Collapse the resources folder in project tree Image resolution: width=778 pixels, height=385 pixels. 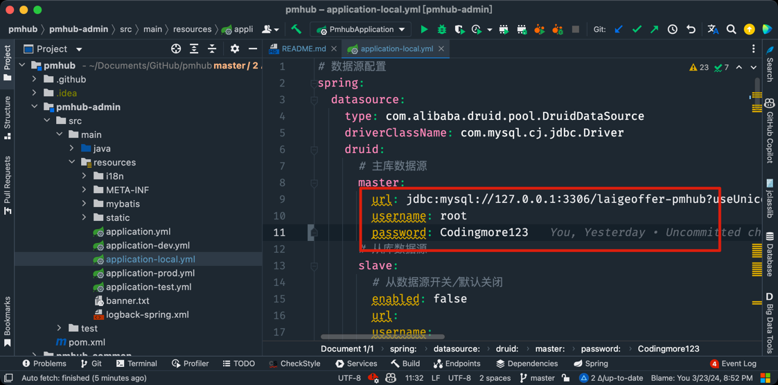[72, 162]
